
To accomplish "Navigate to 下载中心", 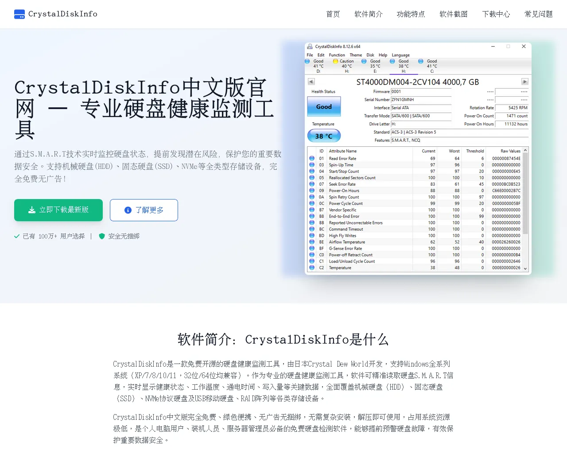I will pos(496,14).
